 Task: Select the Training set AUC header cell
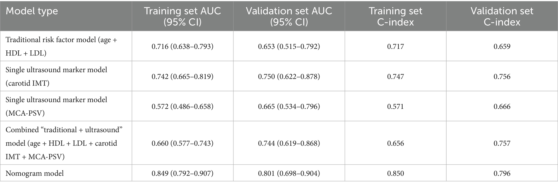(x=182, y=16)
